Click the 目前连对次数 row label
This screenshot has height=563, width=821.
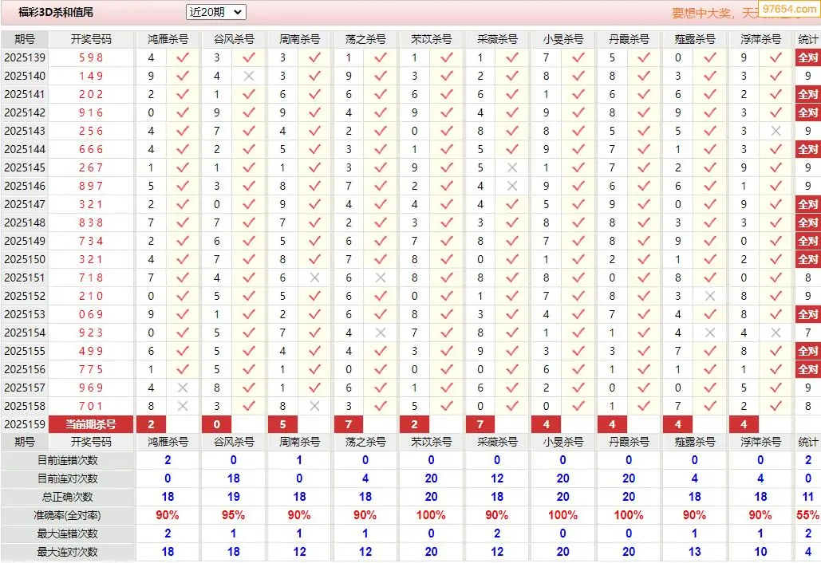[68, 478]
